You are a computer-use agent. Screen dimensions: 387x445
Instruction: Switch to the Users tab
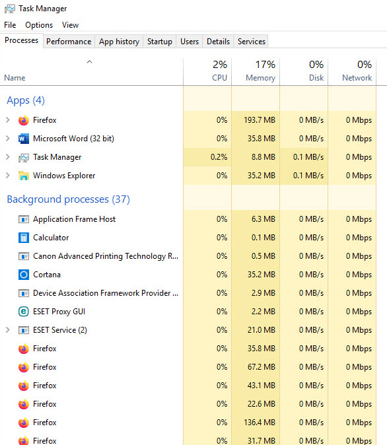click(x=190, y=42)
